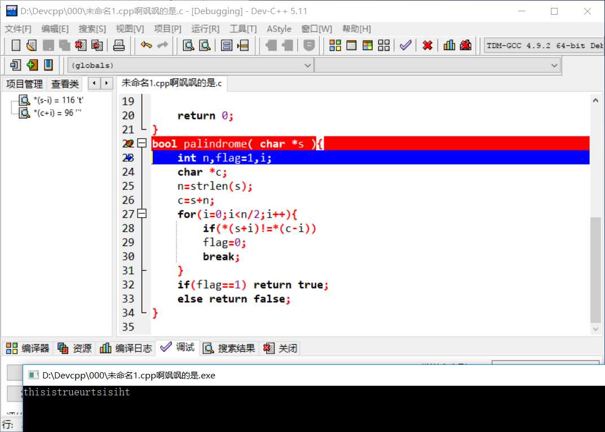Click the Delete Profiling Information icon
Screen dimensions: 605x432
pyautogui.click(x=466, y=46)
